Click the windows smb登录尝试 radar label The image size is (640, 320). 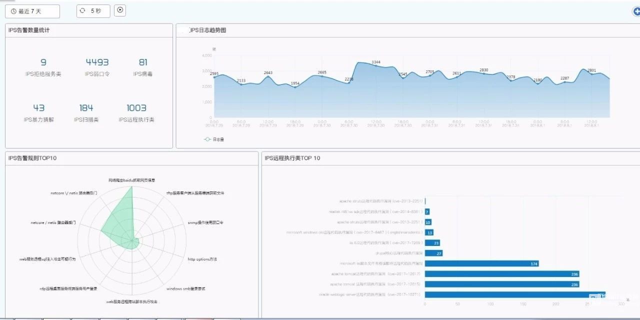(185, 289)
